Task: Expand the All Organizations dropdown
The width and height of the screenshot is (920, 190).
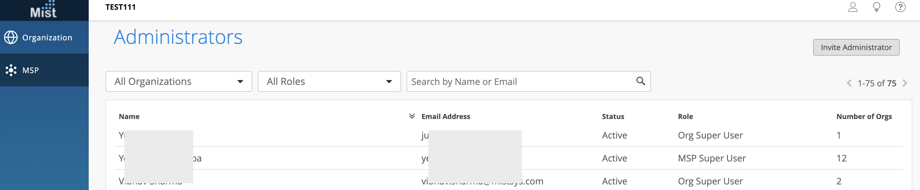Action: pos(178,81)
